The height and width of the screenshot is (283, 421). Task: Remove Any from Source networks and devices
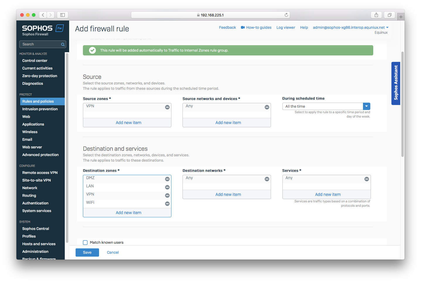[267, 107]
